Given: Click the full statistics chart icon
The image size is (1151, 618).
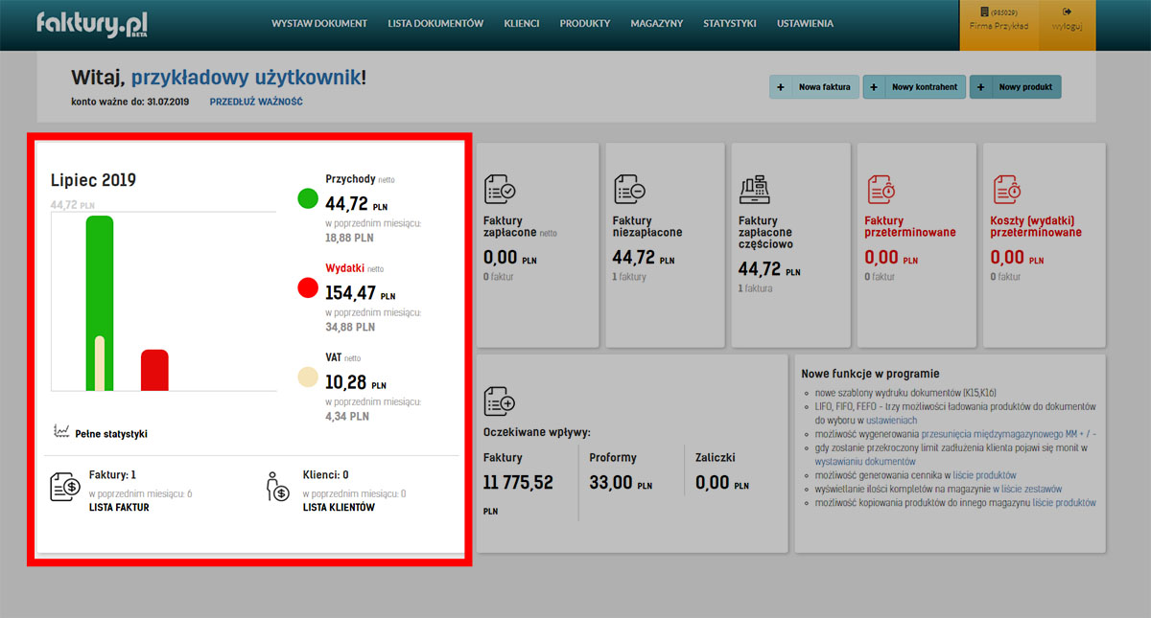Looking at the screenshot, I should (61, 432).
